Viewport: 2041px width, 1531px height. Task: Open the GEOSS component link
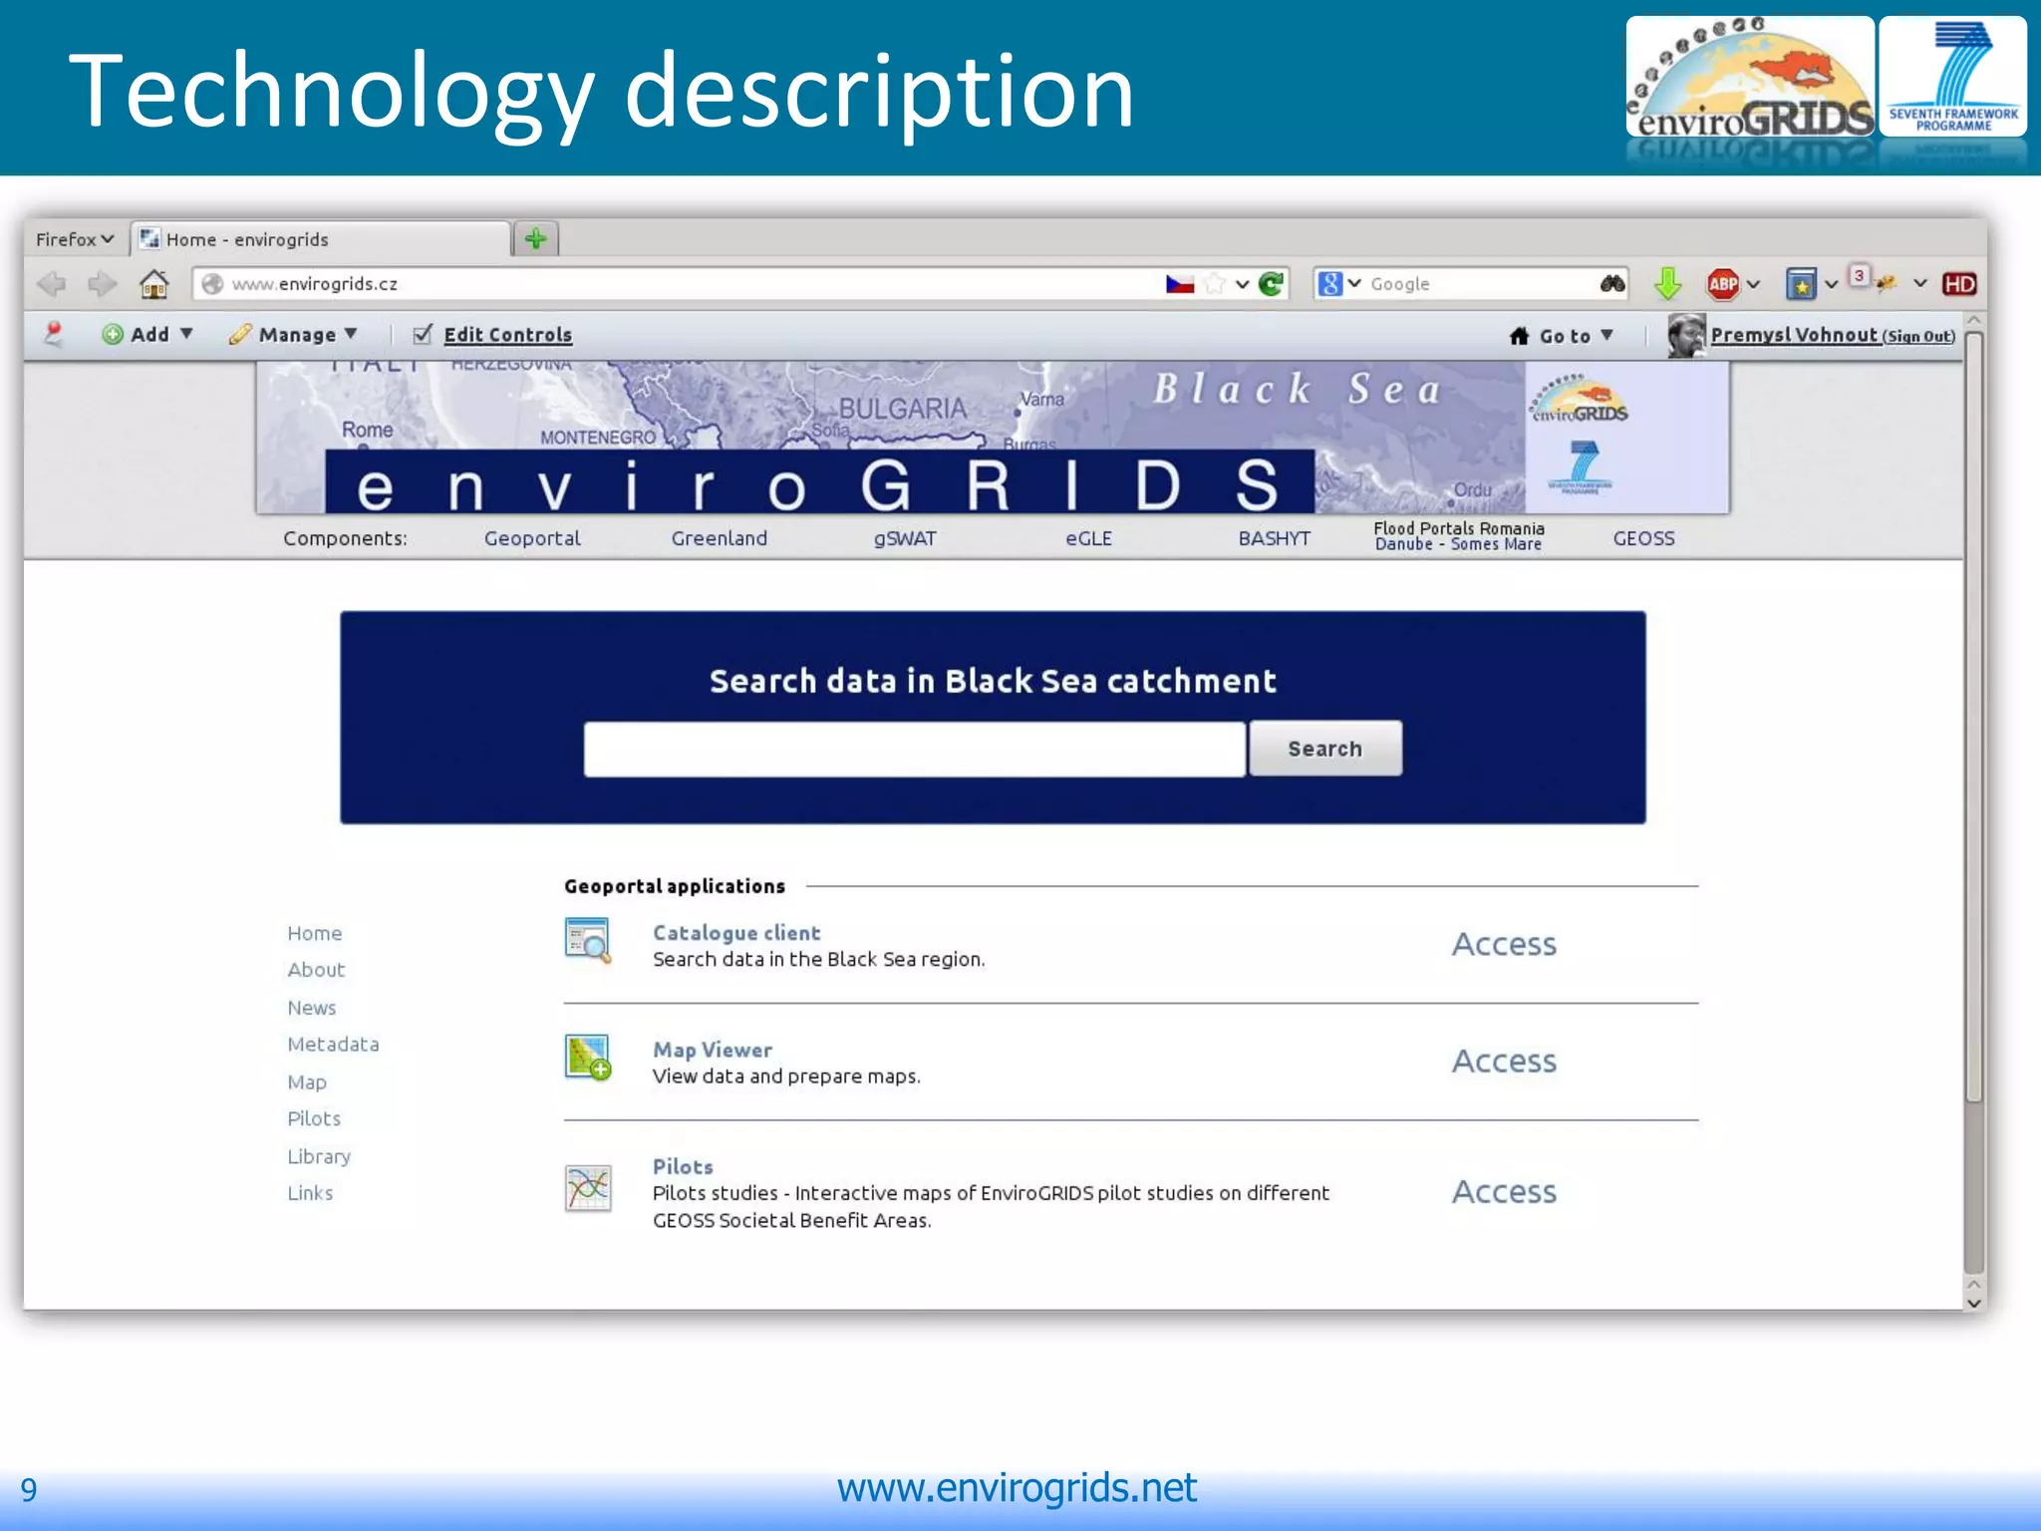click(x=1644, y=538)
